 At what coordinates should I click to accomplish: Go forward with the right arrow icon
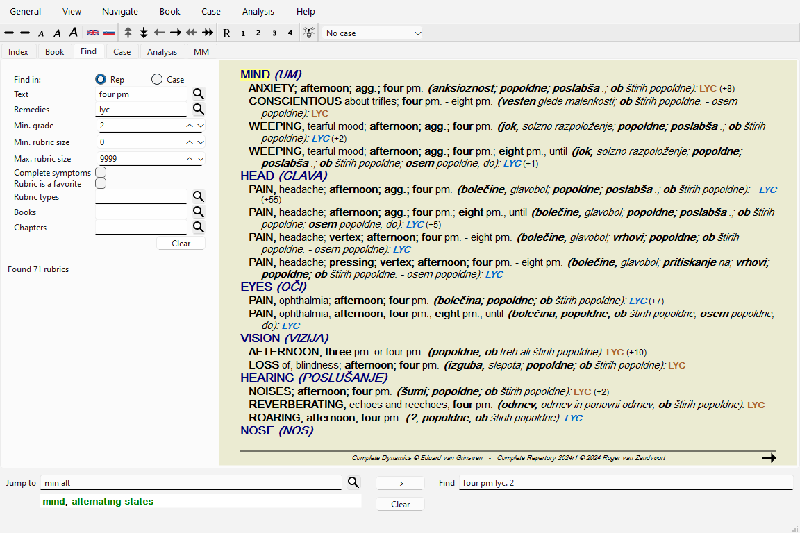(x=176, y=33)
